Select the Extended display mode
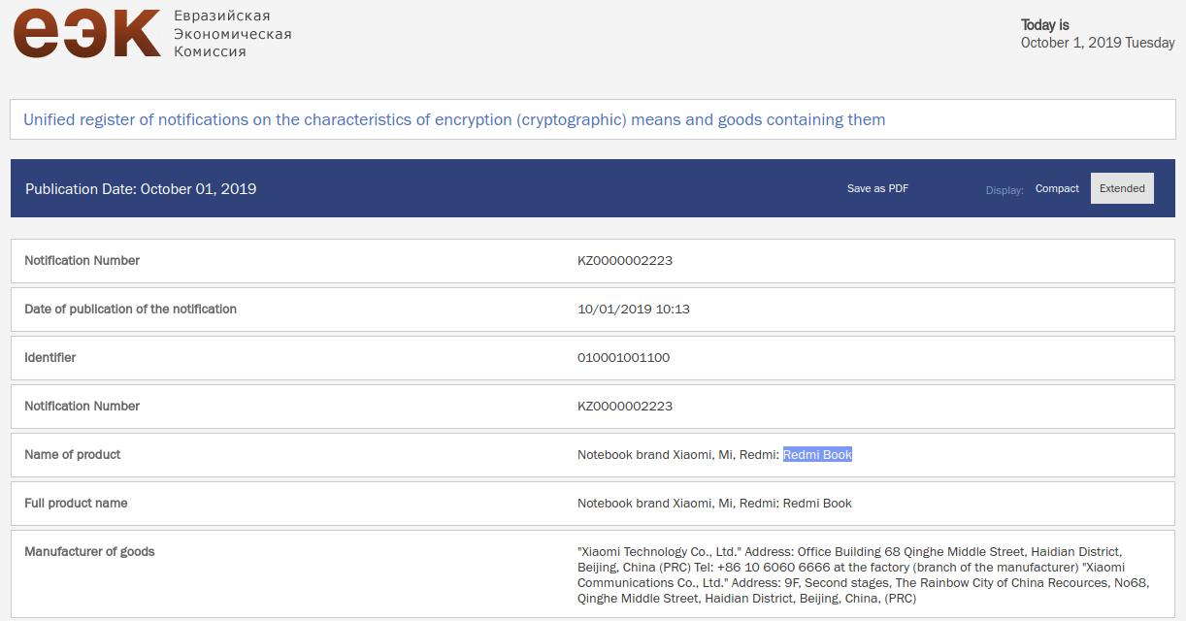This screenshot has width=1186, height=621. [1122, 188]
